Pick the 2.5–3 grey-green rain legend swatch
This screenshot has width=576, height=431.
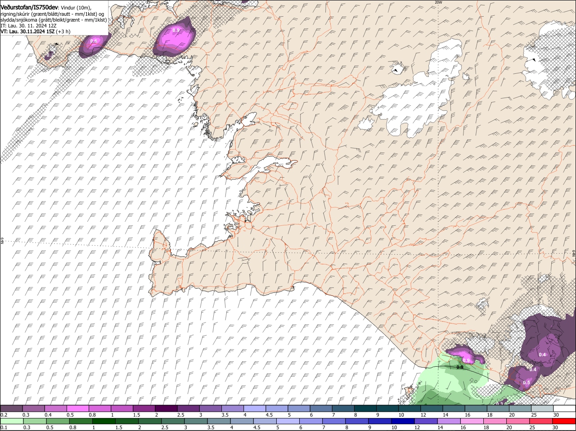(173, 421)
